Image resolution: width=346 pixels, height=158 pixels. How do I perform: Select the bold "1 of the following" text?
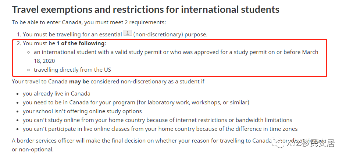(x=81, y=43)
